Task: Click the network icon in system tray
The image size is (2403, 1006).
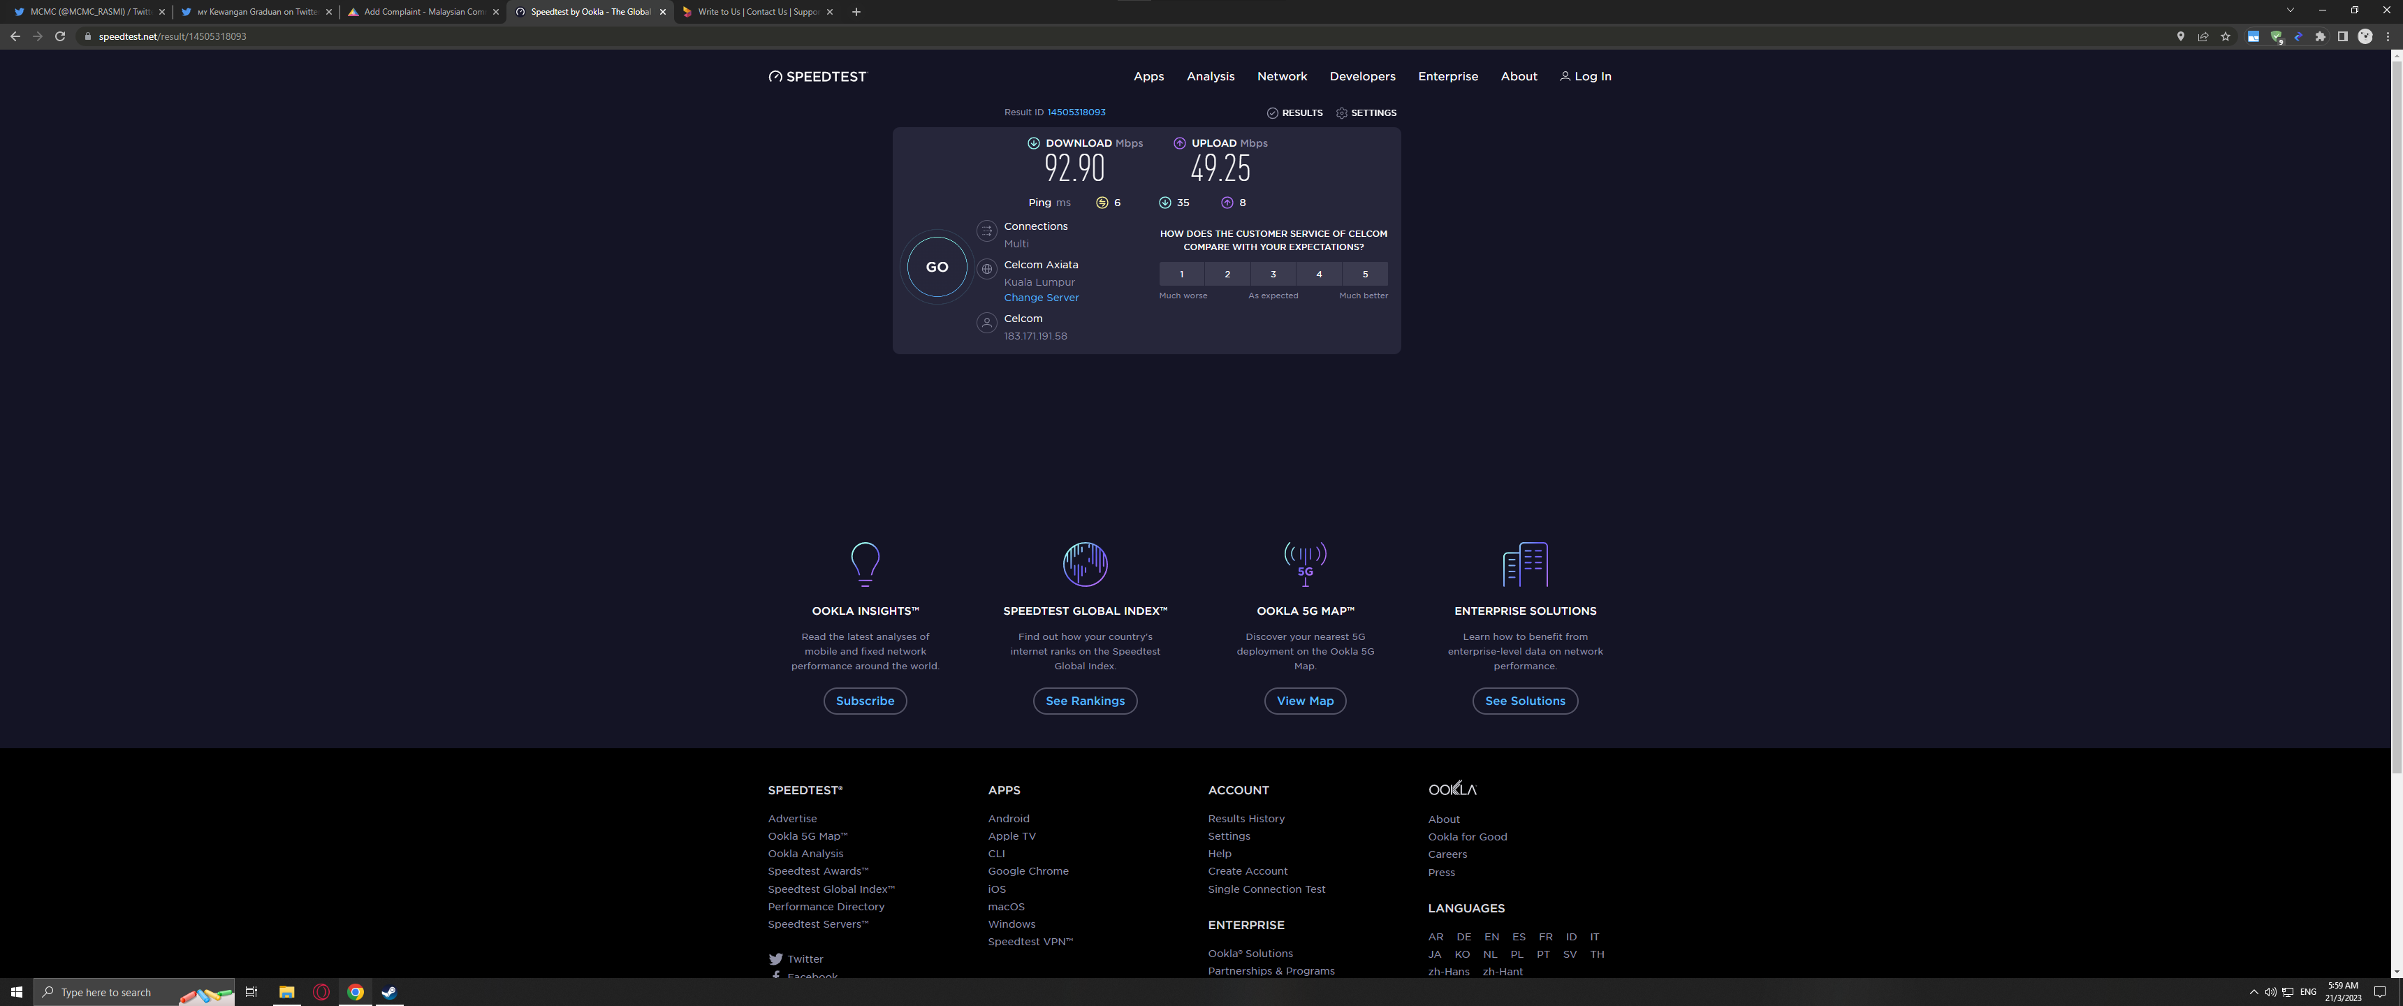Action: coord(2287,992)
